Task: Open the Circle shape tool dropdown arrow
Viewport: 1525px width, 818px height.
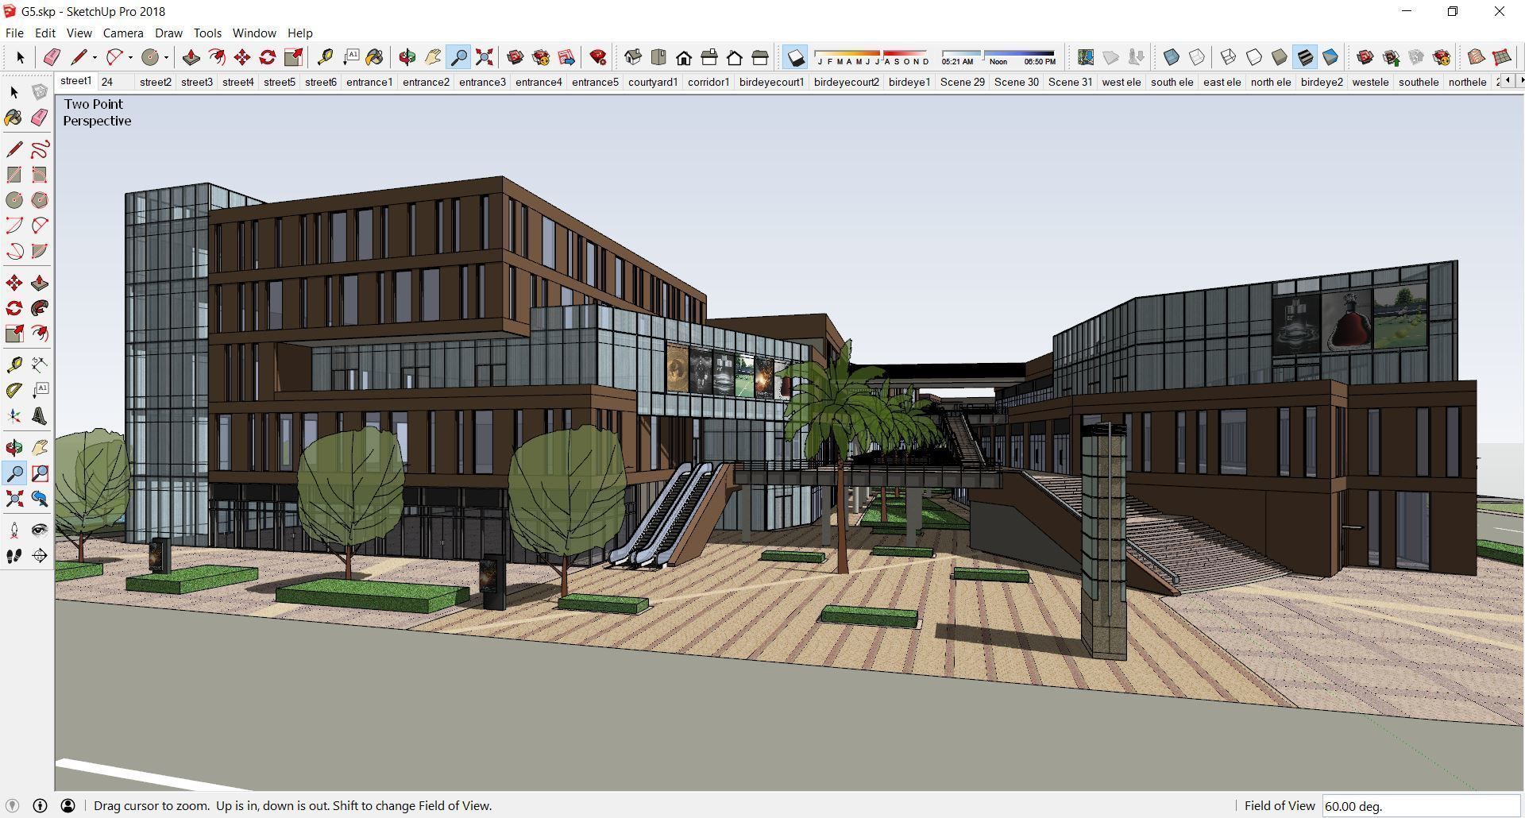Action: (x=166, y=57)
